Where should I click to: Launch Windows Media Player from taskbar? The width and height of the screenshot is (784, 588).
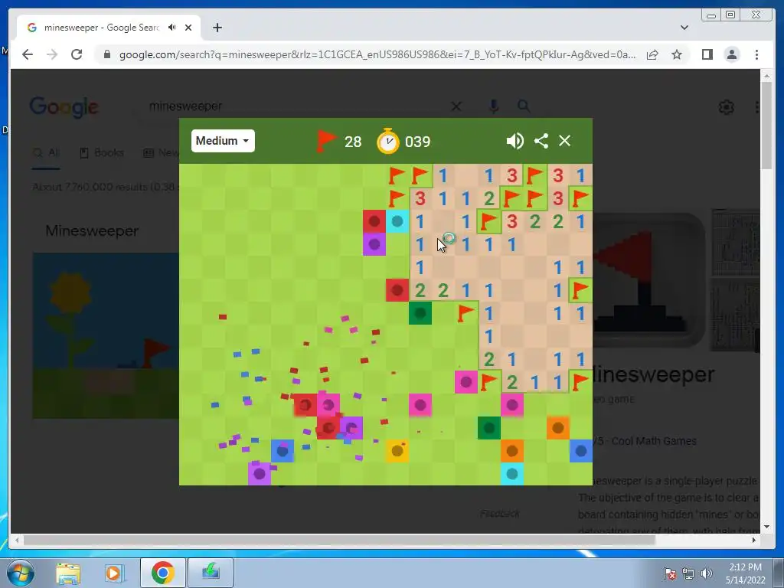pyautogui.click(x=114, y=573)
